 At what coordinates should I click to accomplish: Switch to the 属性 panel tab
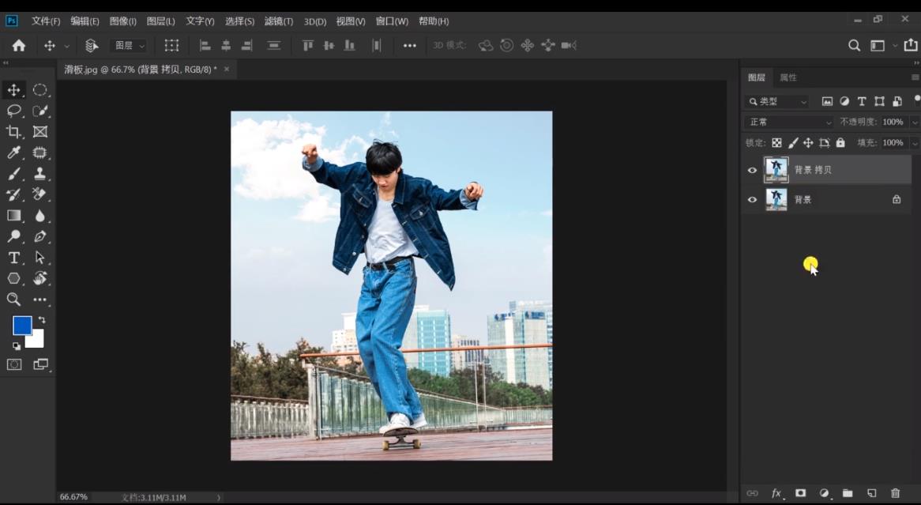[x=788, y=77]
